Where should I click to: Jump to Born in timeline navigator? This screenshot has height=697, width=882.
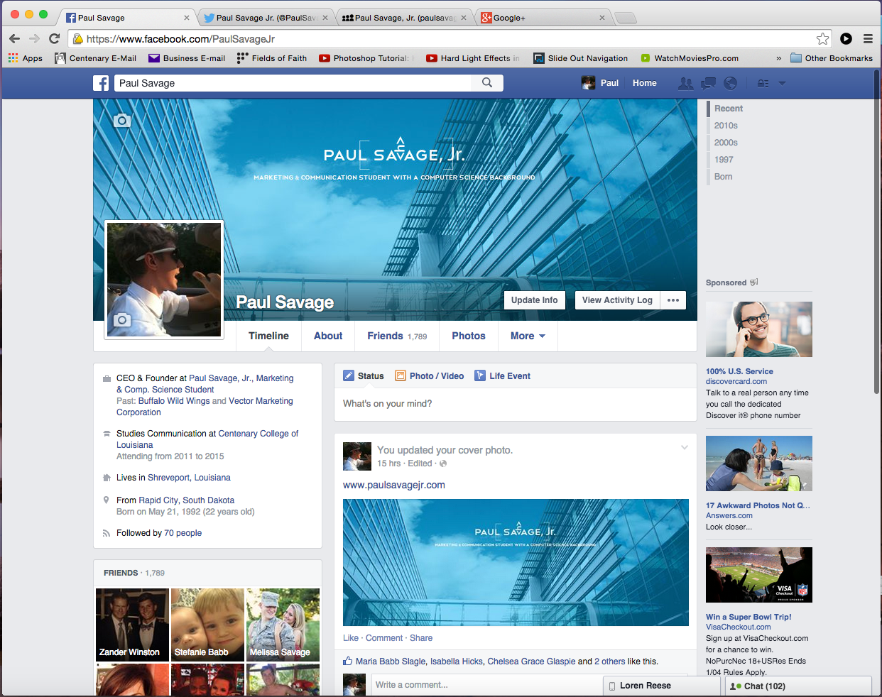tap(723, 177)
